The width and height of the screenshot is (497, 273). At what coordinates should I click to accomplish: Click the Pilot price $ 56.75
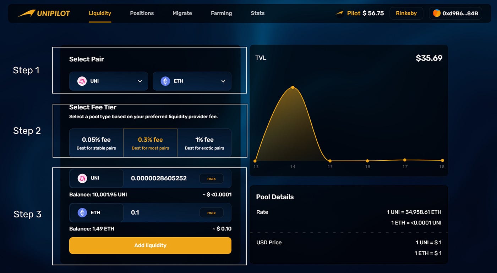(373, 13)
